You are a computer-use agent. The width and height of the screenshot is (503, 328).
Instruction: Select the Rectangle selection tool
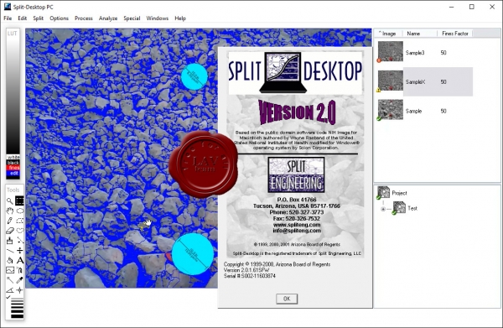click(19, 200)
